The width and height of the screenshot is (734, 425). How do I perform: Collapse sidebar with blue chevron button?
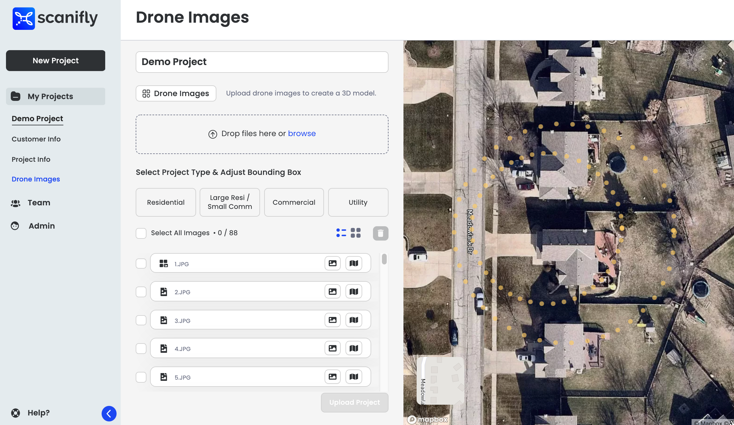(109, 414)
